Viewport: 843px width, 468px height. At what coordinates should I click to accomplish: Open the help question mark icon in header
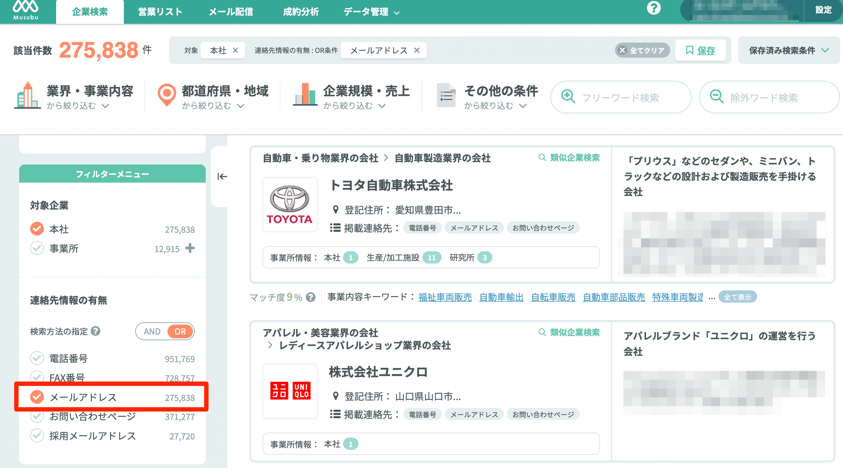tap(654, 8)
